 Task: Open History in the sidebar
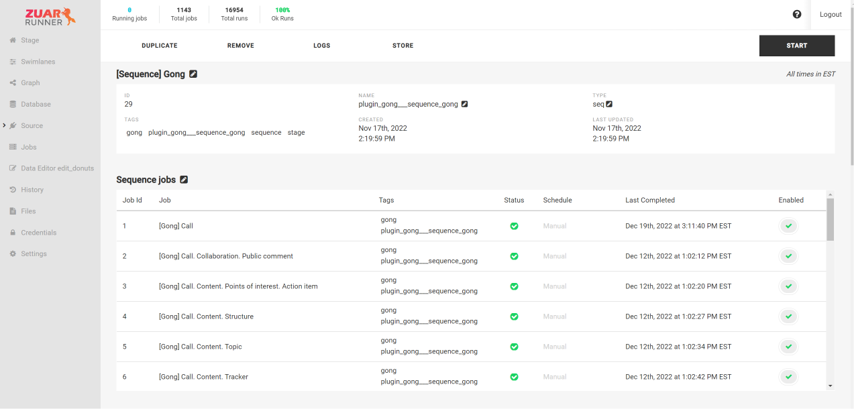(32, 190)
